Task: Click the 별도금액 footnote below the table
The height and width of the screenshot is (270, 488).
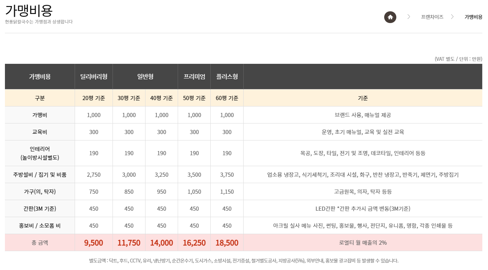Action: coord(244,261)
